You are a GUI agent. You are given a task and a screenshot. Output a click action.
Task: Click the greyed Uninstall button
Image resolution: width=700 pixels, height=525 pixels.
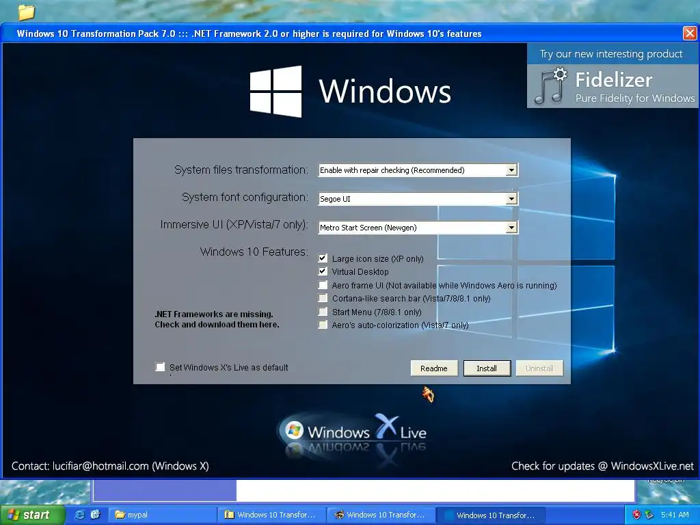540,368
